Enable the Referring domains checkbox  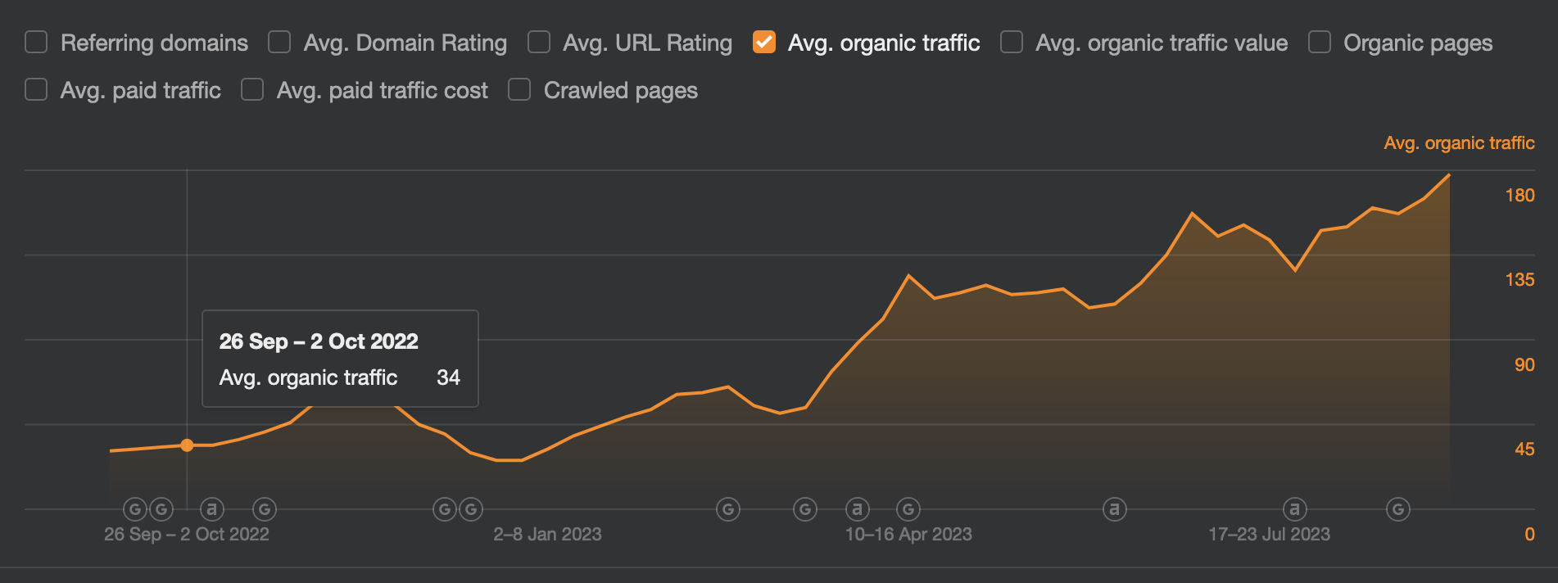pyautogui.click(x=36, y=42)
